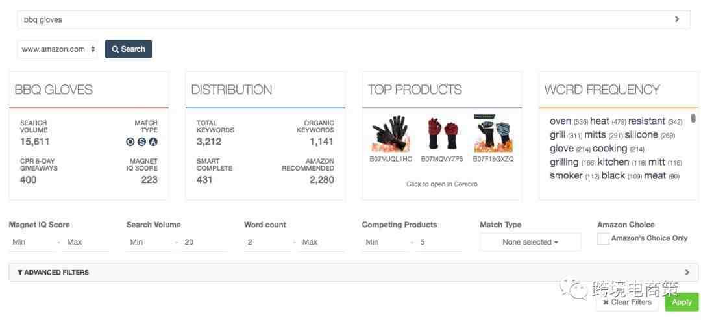This screenshot has height=320, width=701.
Task: Click the Word count Min field showing 2
Action: 267,242
